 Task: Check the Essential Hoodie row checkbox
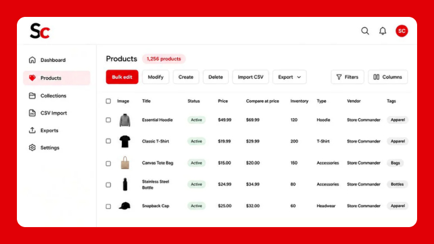[x=108, y=120]
